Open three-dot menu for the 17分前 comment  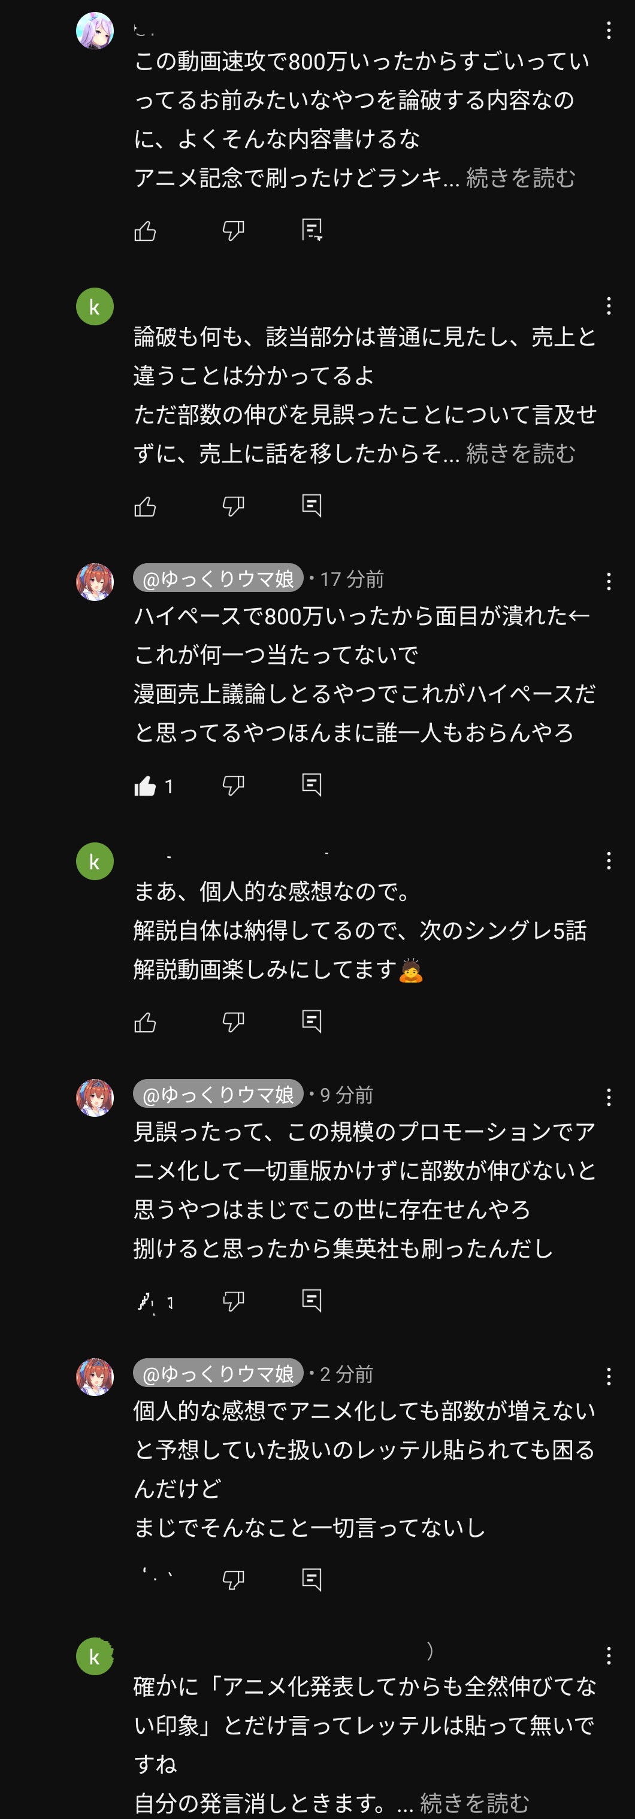(x=608, y=582)
